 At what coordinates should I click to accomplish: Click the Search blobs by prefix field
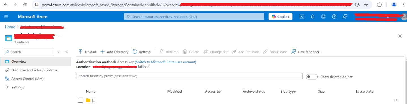189,76
